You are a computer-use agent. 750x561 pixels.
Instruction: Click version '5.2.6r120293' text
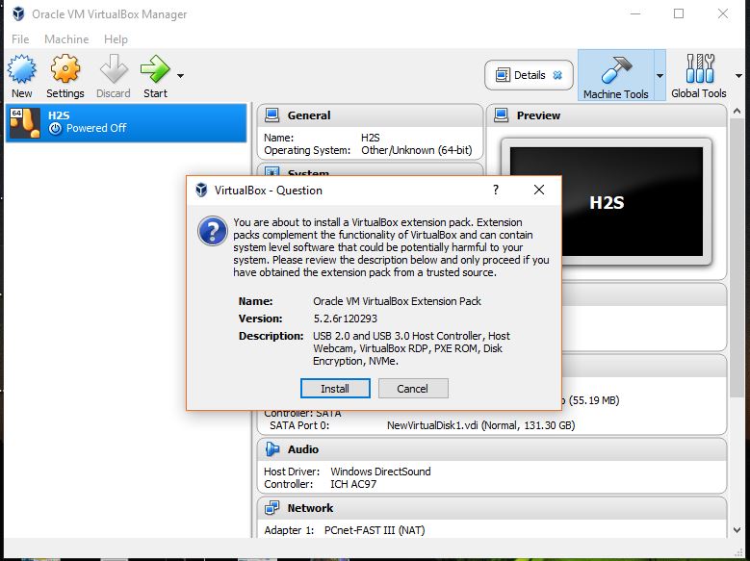[x=346, y=319]
